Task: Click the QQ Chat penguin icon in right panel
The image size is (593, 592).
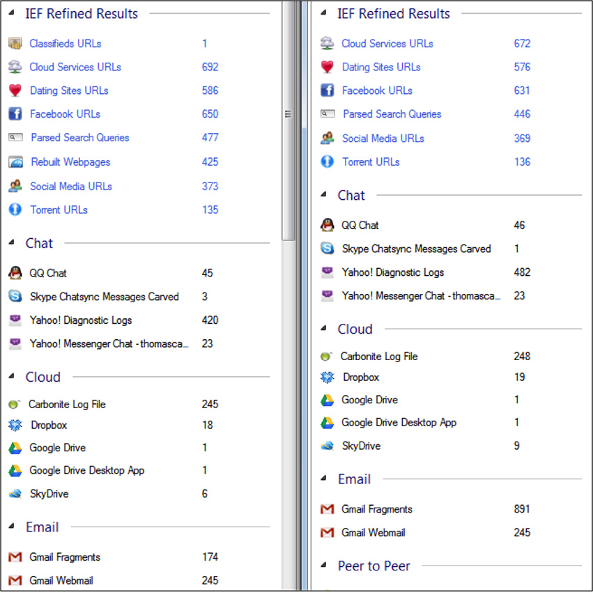Action: click(327, 225)
